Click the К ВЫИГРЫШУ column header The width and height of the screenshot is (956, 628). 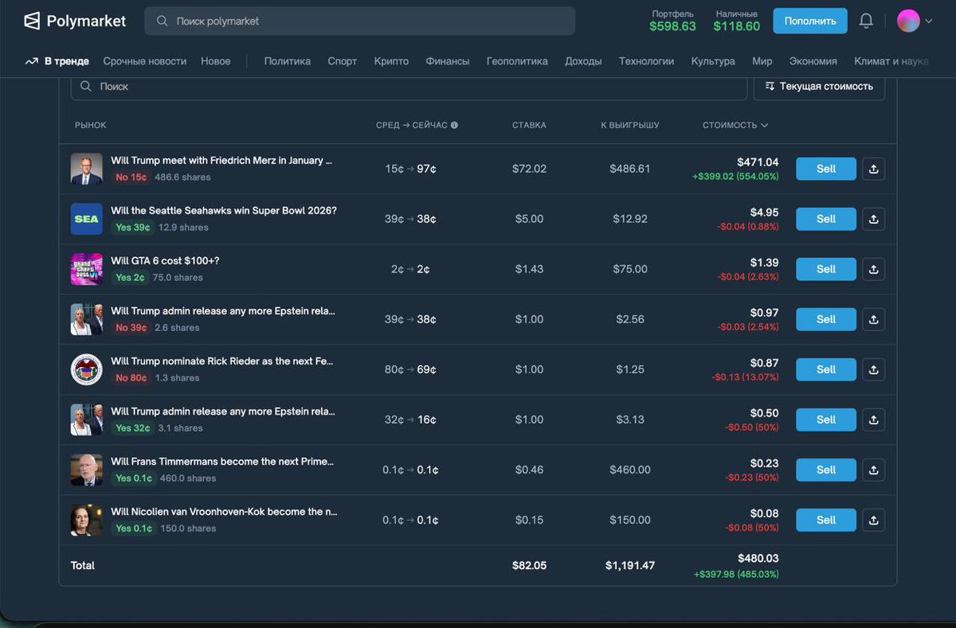coord(630,125)
